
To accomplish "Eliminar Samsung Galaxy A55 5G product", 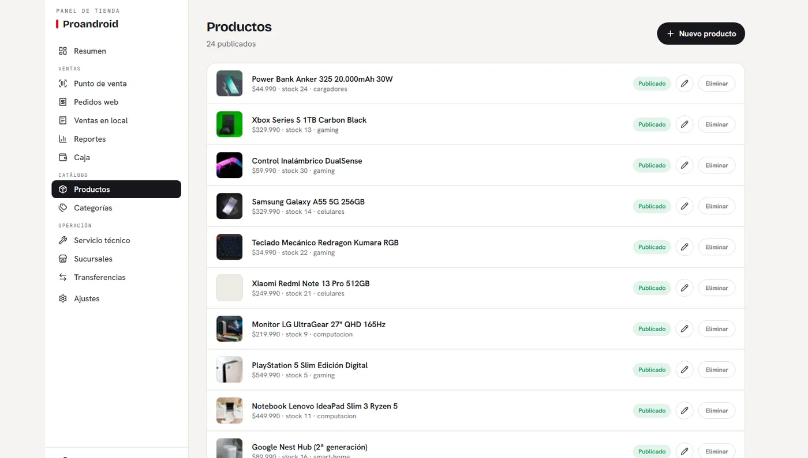I will click(717, 206).
